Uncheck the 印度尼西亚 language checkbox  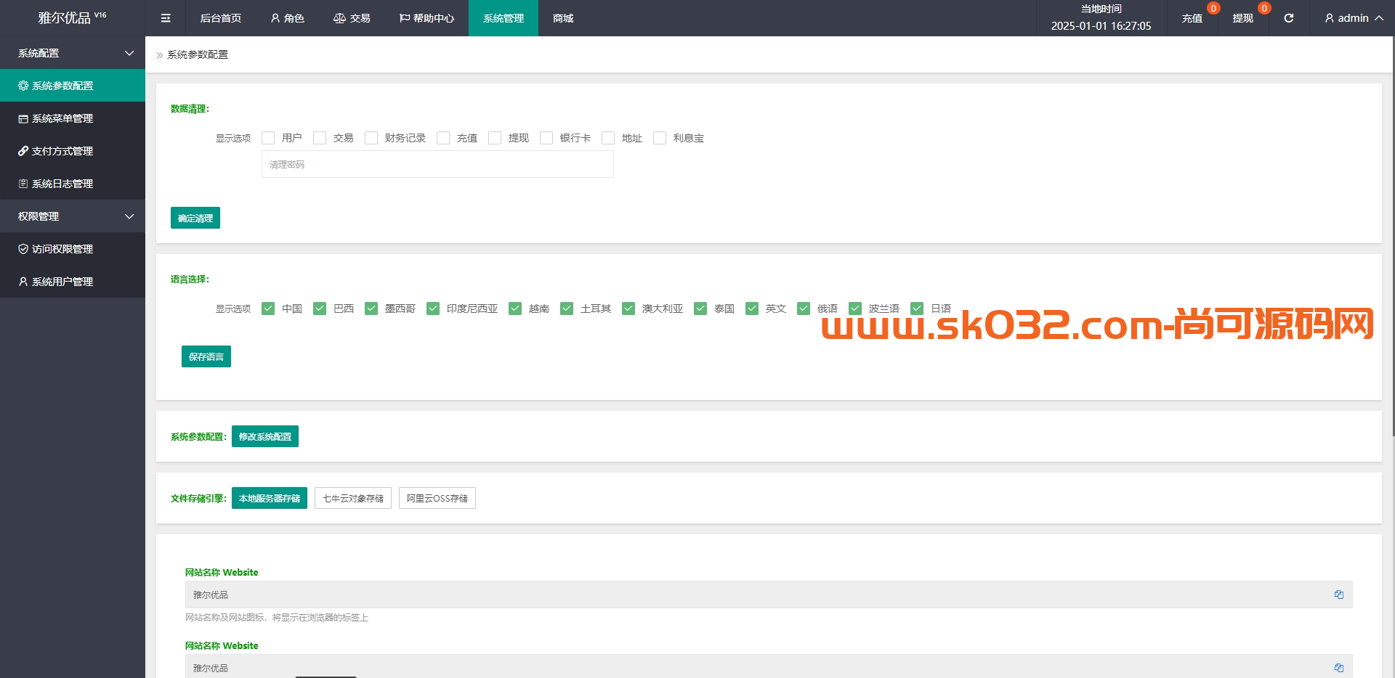pos(433,309)
